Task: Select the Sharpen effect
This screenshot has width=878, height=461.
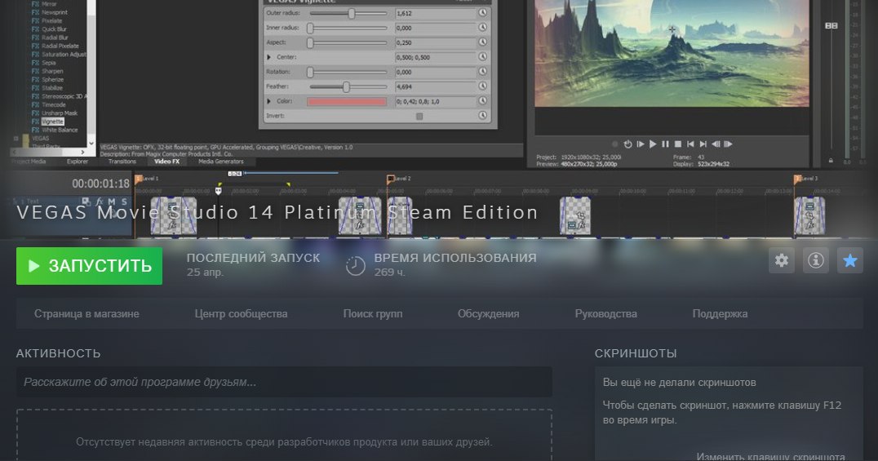Action: [53, 71]
